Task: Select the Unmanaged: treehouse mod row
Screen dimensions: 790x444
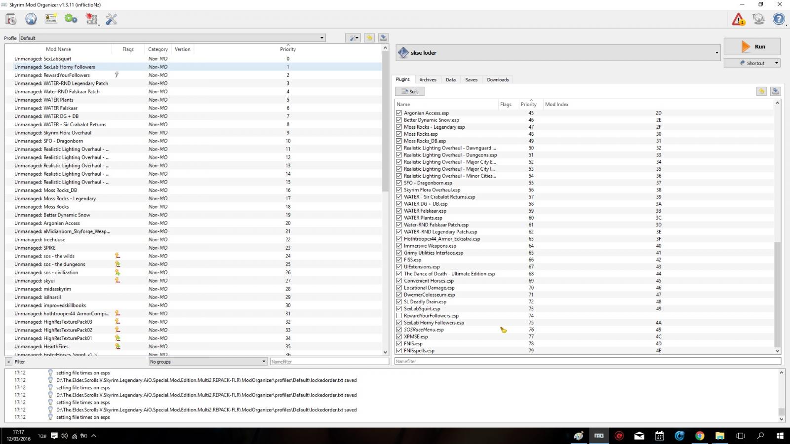Action: pos(194,240)
